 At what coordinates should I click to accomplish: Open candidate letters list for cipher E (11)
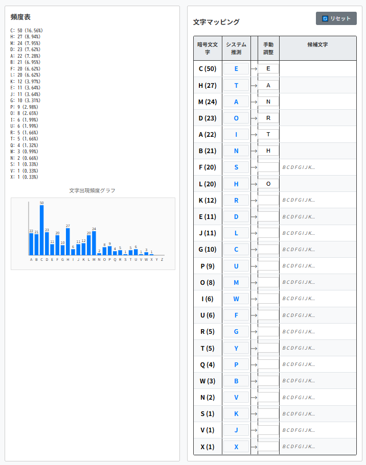click(299, 217)
